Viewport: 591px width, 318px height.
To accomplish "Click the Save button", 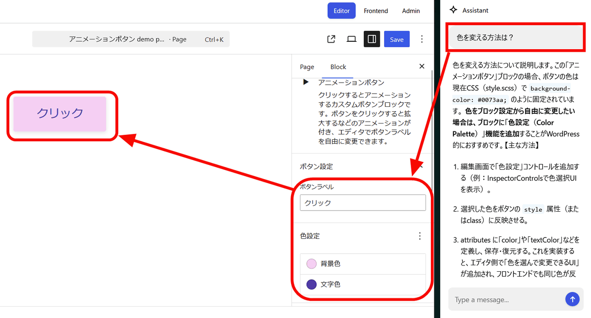I will coord(396,39).
